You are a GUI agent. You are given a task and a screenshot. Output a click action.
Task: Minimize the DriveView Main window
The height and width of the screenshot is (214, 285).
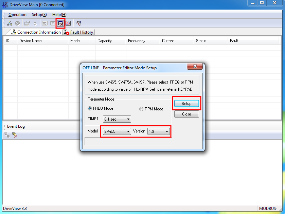tap(253, 3)
